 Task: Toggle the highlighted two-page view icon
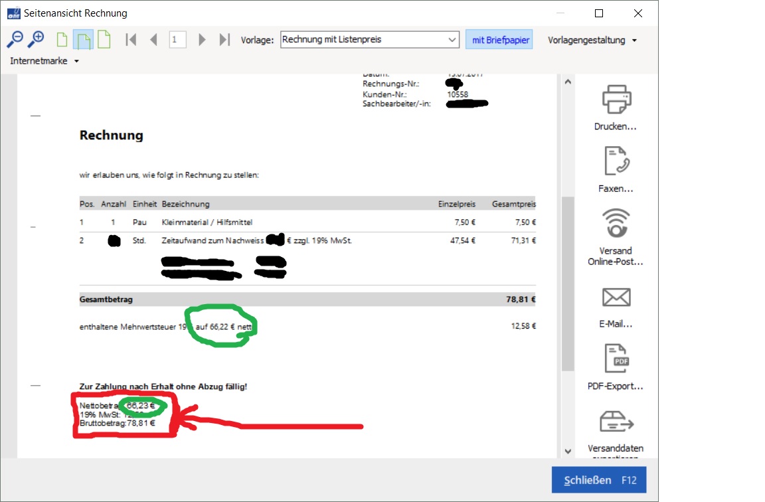tap(83, 40)
